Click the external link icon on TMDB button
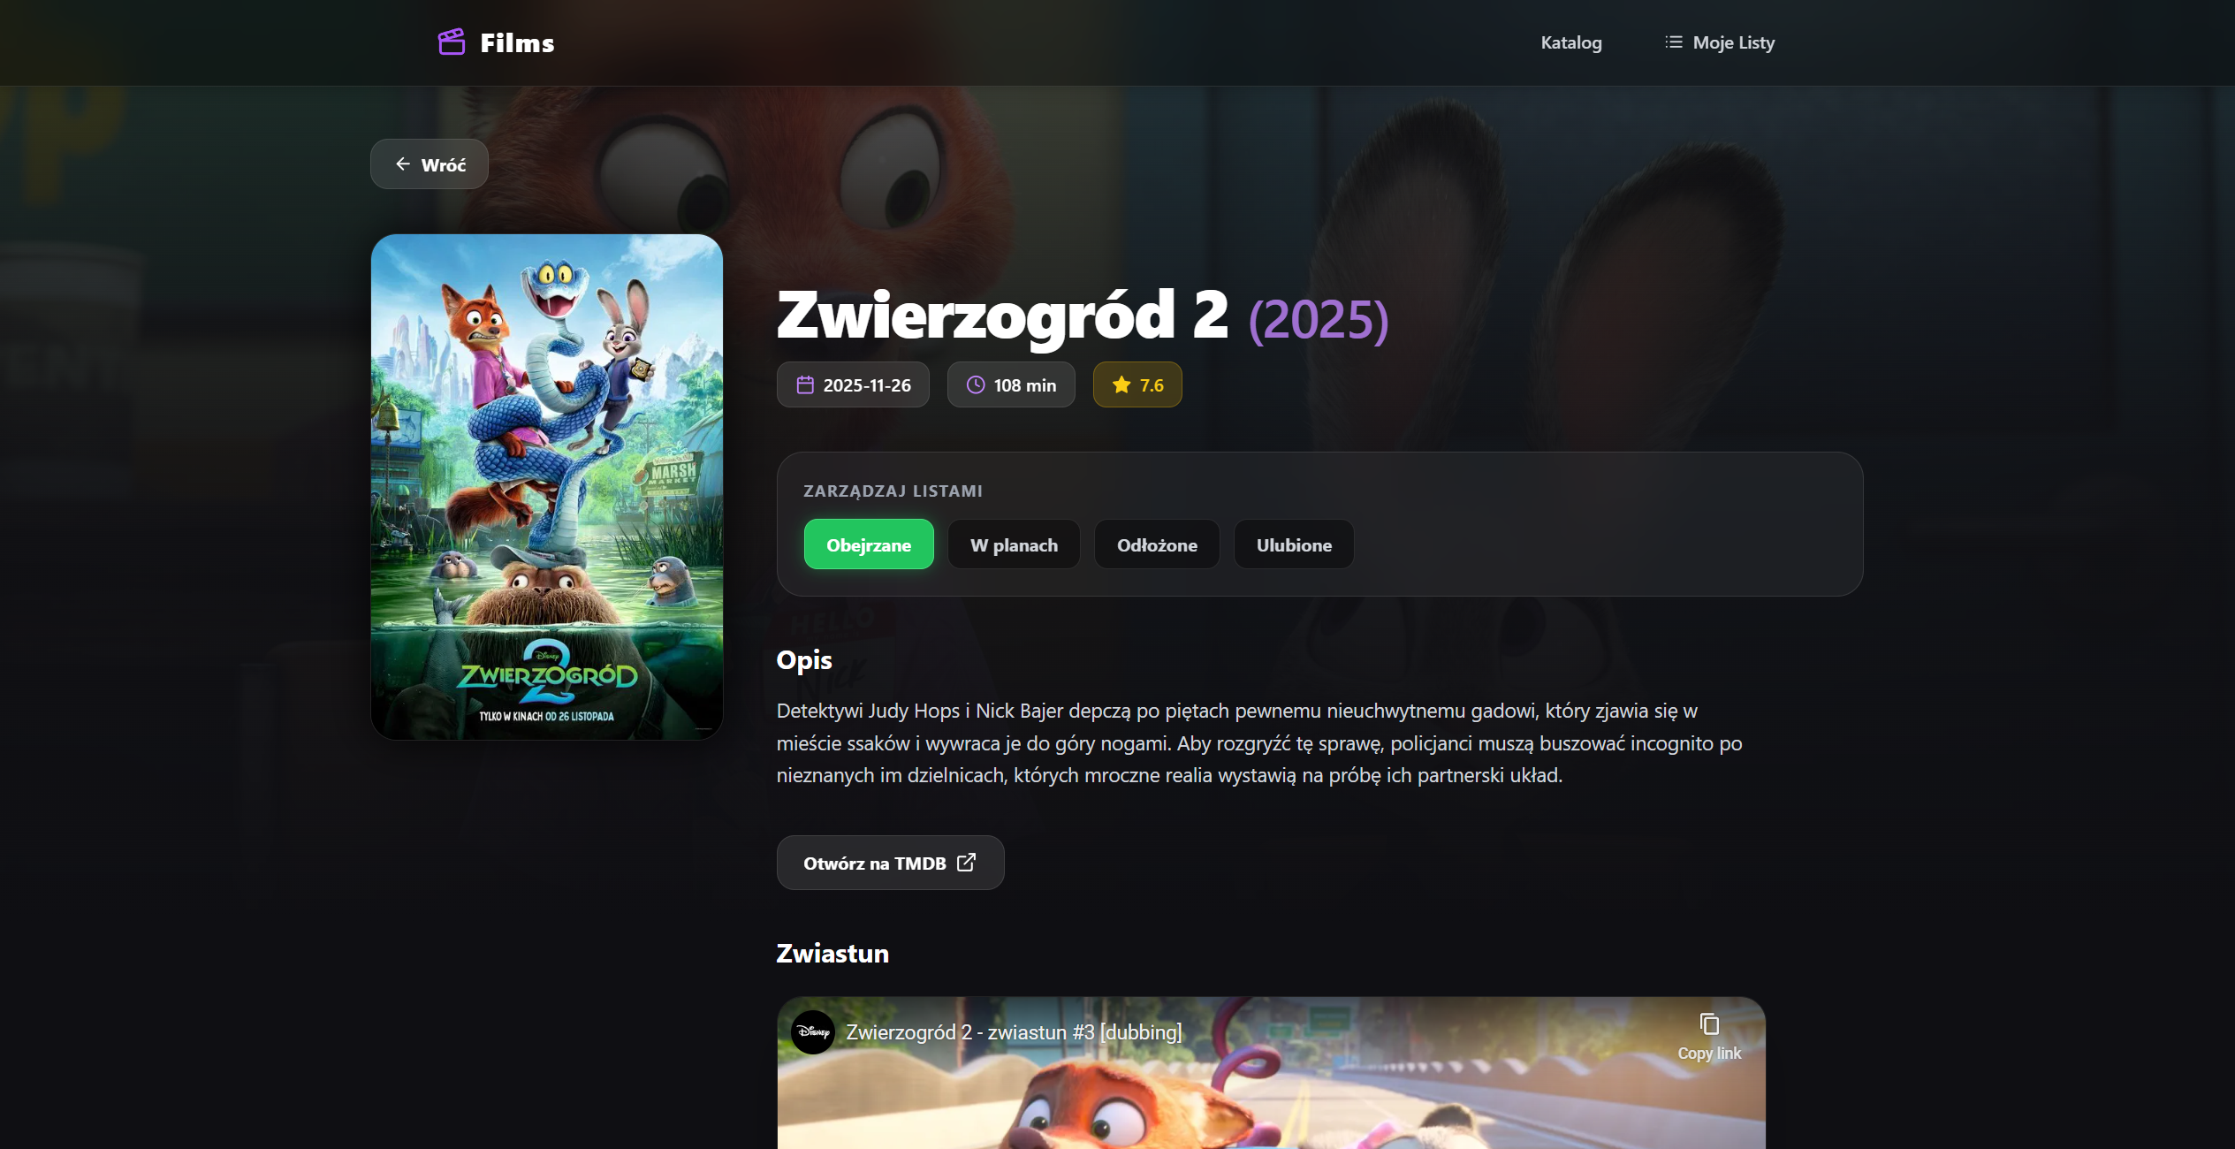Viewport: 2235px width, 1149px height. [967, 863]
